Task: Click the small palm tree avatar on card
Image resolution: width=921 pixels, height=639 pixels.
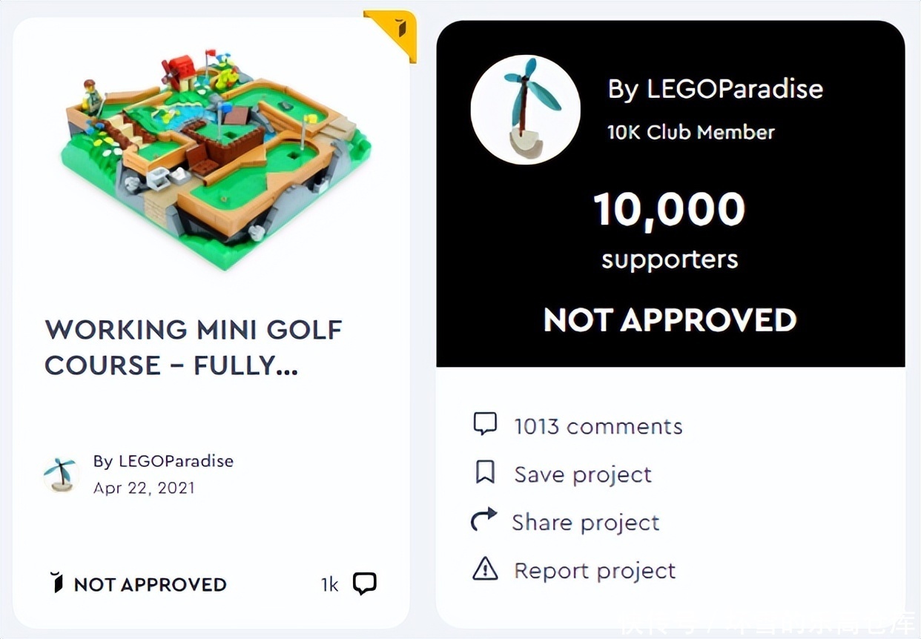Action: (60, 474)
